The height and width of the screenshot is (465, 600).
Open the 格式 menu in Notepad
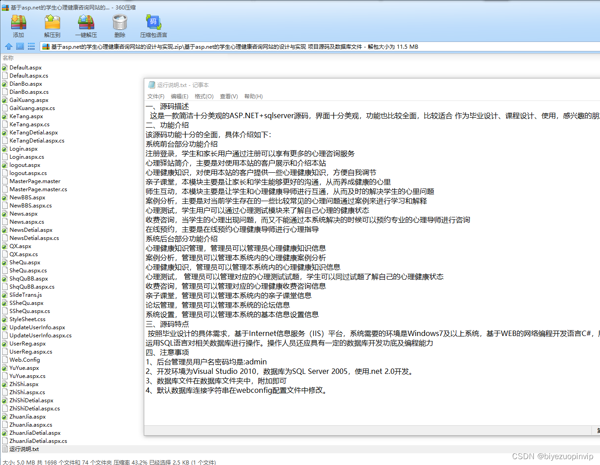204,96
